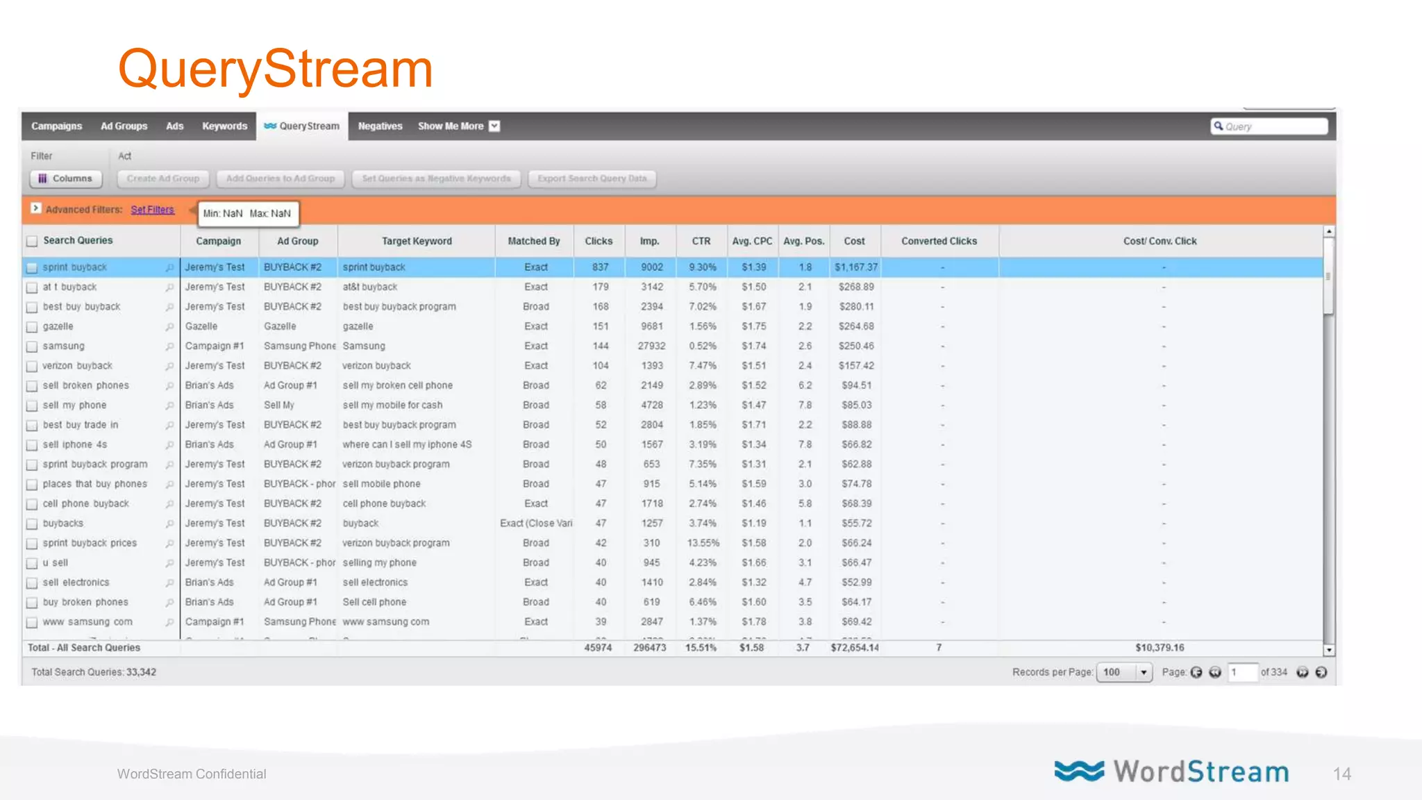Open the Negatives tab
The width and height of the screenshot is (1422, 800).
click(x=380, y=126)
